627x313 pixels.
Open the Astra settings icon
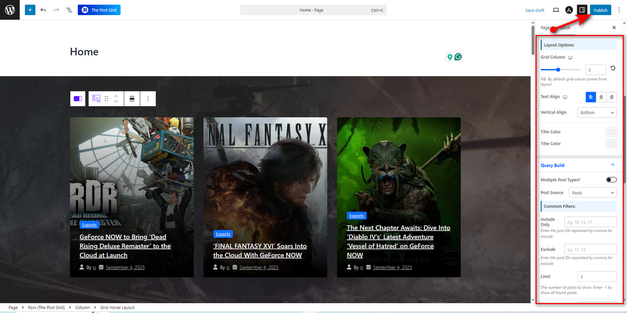569,10
